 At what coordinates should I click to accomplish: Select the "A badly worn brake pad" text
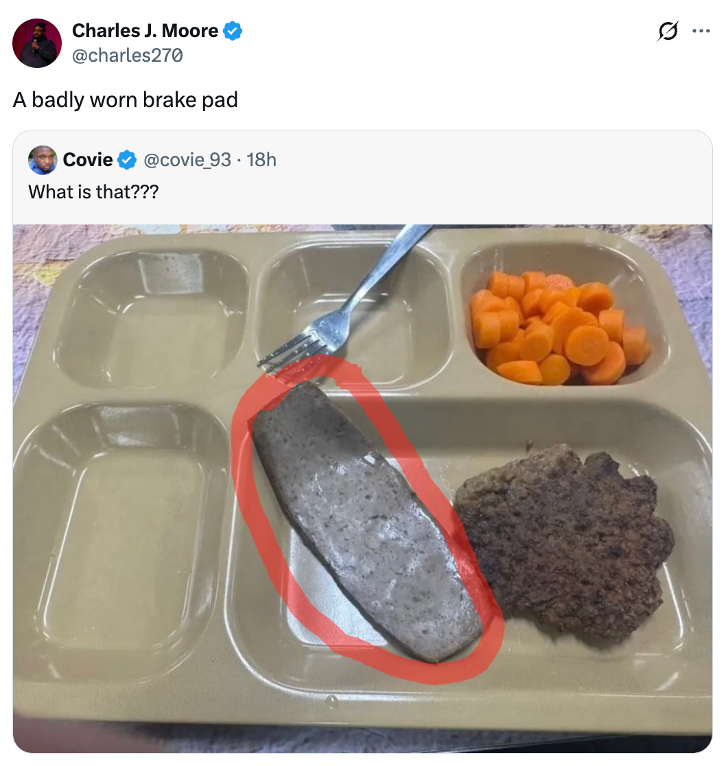click(126, 100)
